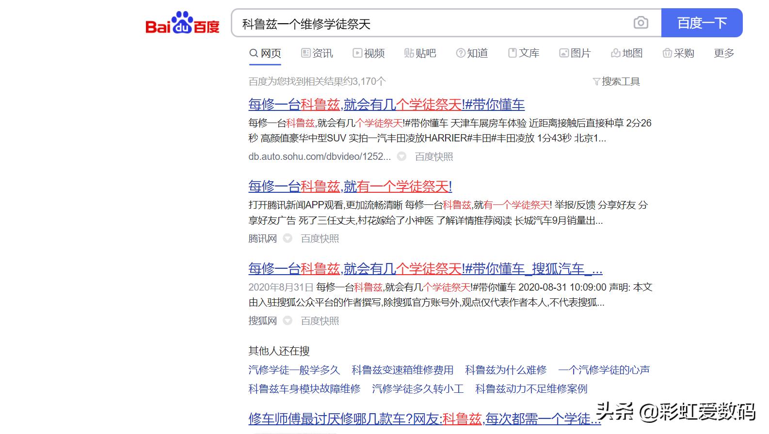The height and width of the screenshot is (434, 769).
Task: Click the 百度一下 search button
Action: point(702,23)
